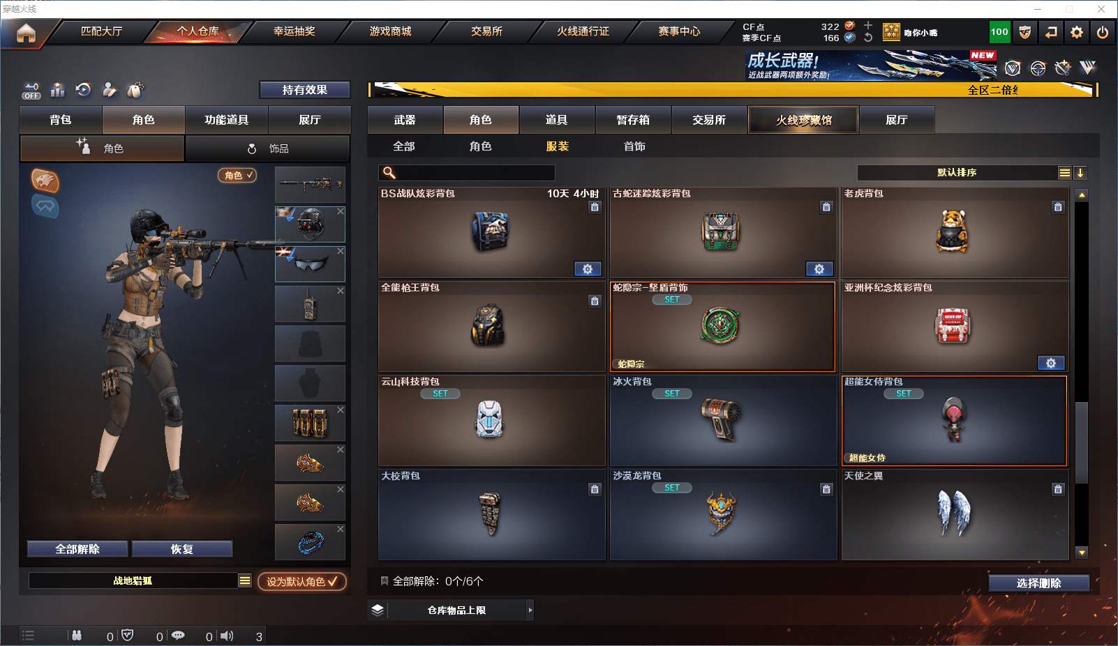Switch to the 火线珍藏馆 tab
The width and height of the screenshot is (1118, 646).
803,120
